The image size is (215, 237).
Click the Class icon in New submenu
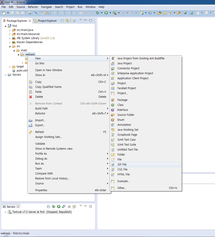point(113,105)
